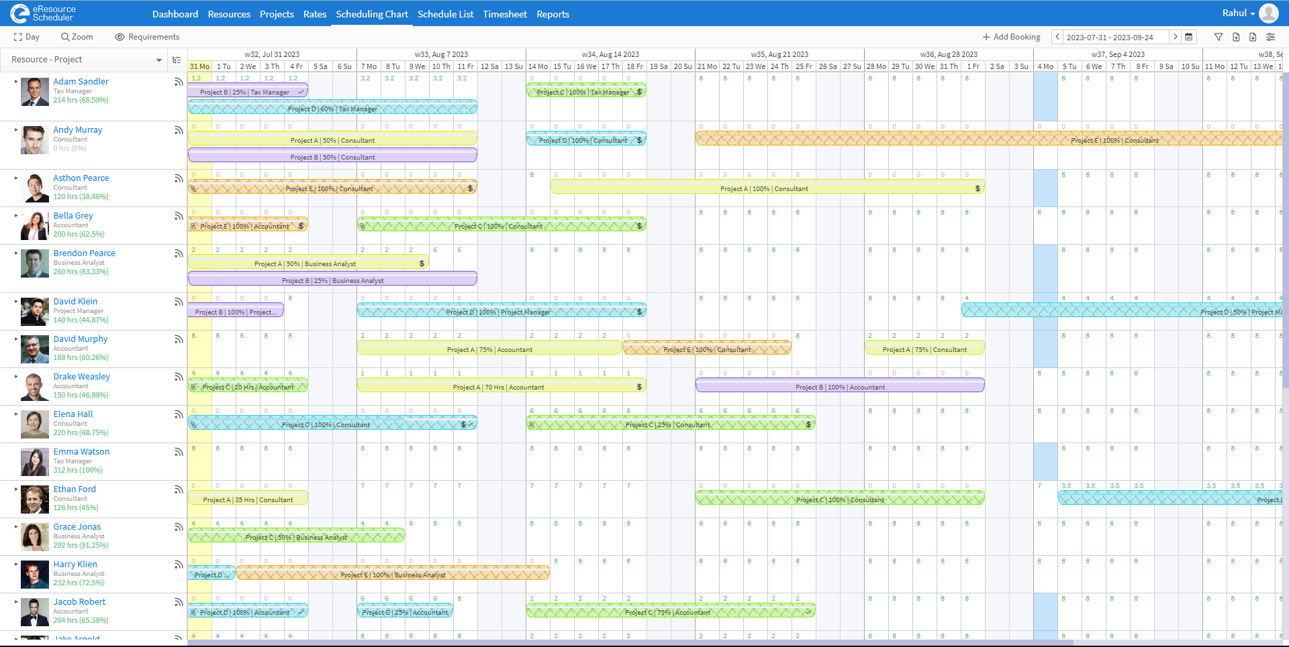Click the feed icon for Elena Hall
The width and height of the screenshot is (1289, 647).
179,414
